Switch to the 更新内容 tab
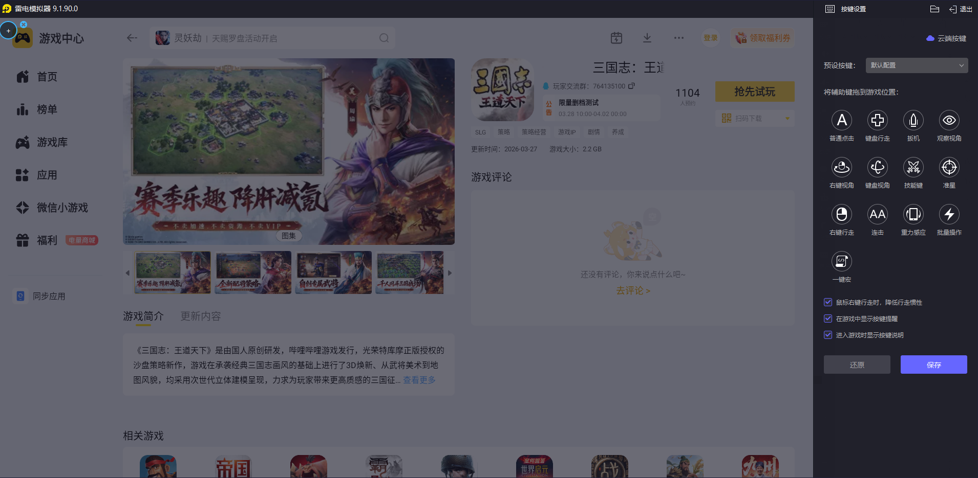Viewport: 978px width, 478px height. pos(201,316)
